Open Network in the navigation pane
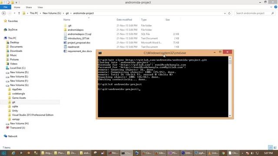278x156 pixels. coord(13,136)
